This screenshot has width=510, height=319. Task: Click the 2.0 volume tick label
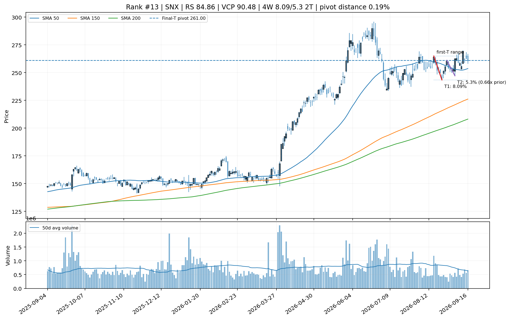click(18, 234)
